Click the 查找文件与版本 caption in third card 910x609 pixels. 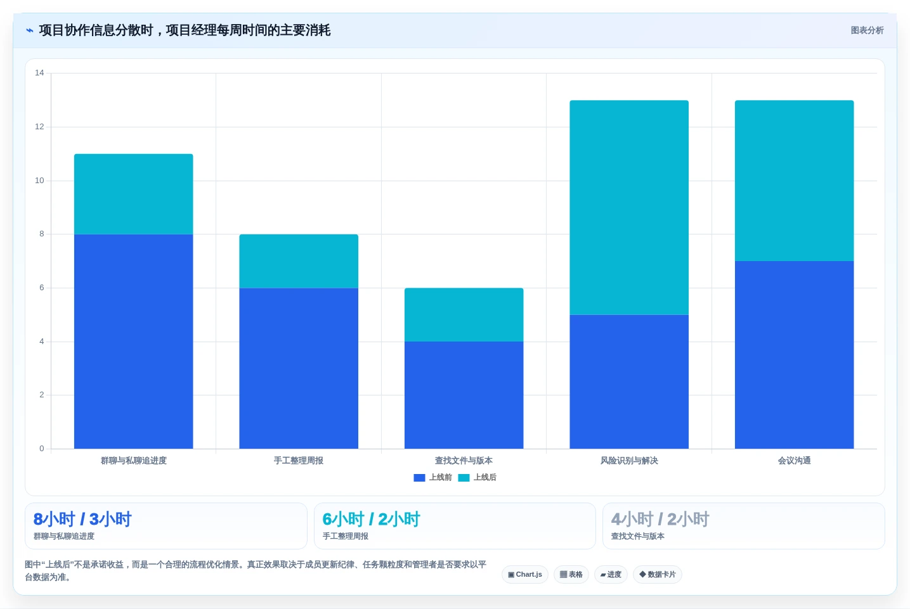pos(638,536)
